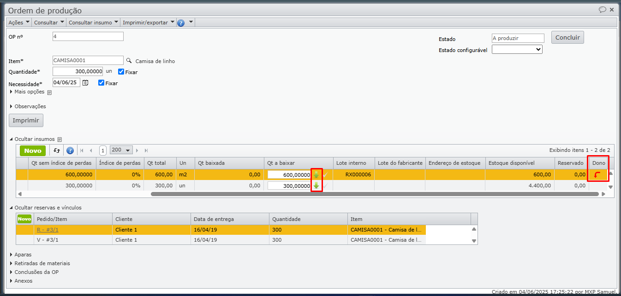Expand the Aparas section
621x296 pixels.
click(x=20, y=255)
